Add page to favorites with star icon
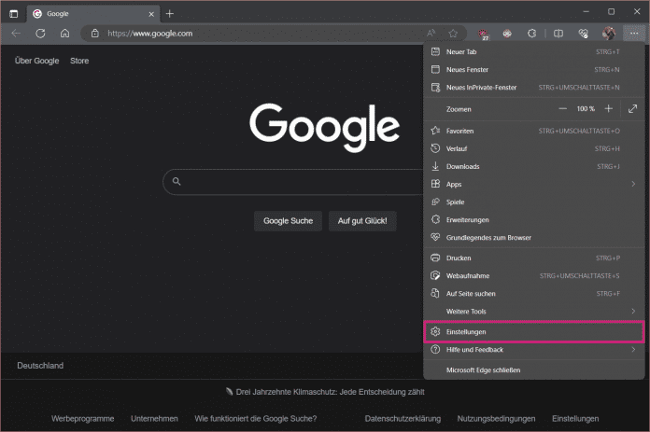The image size is (650, 432). (x=453, y=33)
